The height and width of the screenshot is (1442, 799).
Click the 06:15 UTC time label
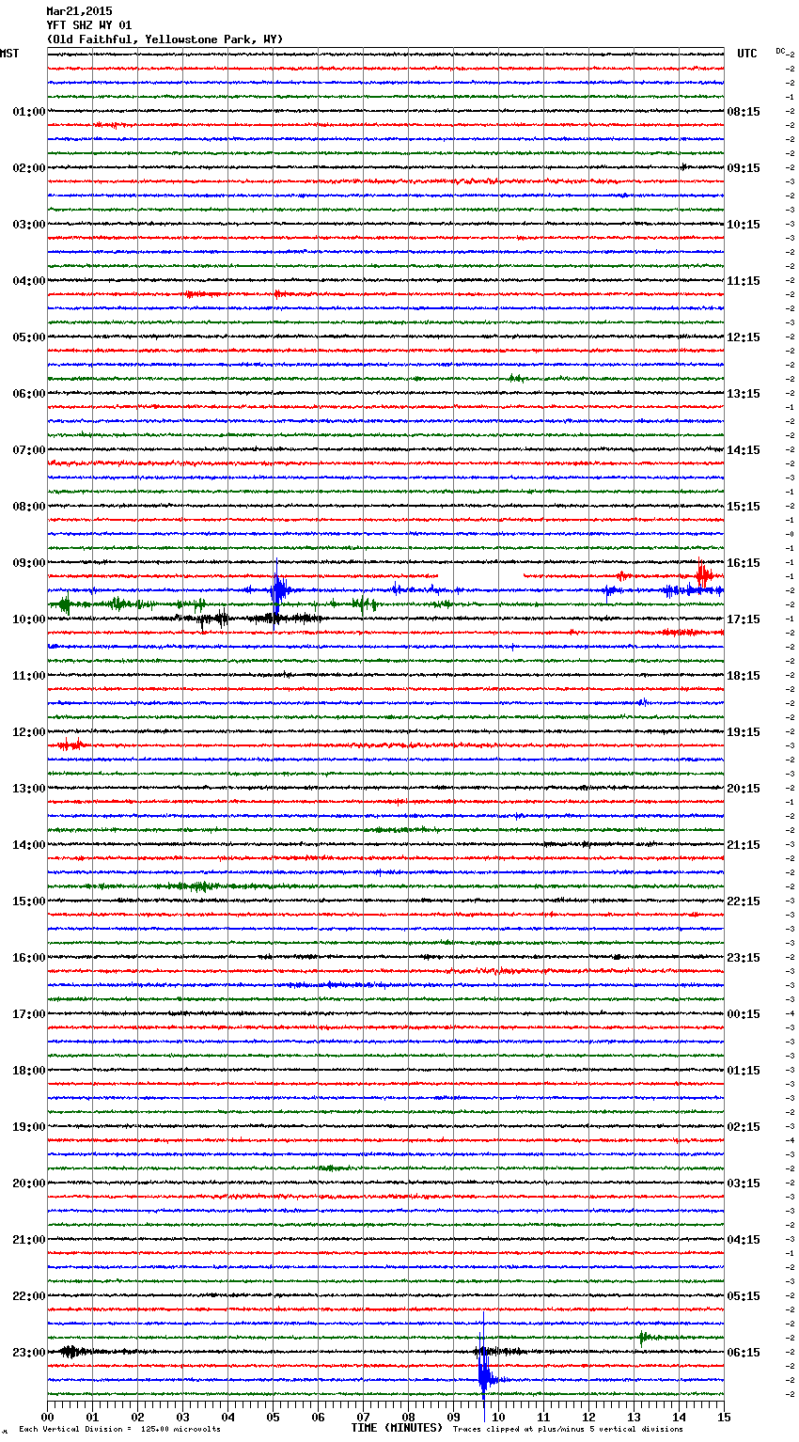744,1353
